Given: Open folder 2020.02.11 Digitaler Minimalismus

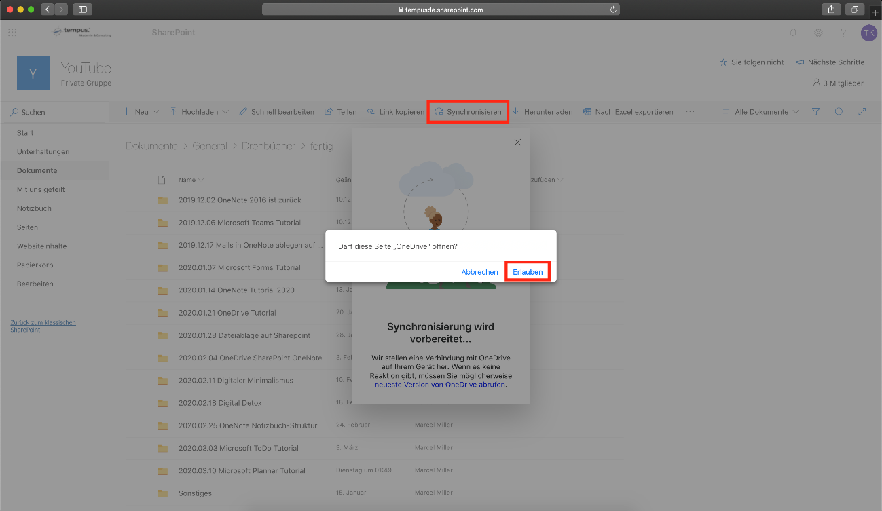Looking at the screenshot, I should click(x=236, y=381).
